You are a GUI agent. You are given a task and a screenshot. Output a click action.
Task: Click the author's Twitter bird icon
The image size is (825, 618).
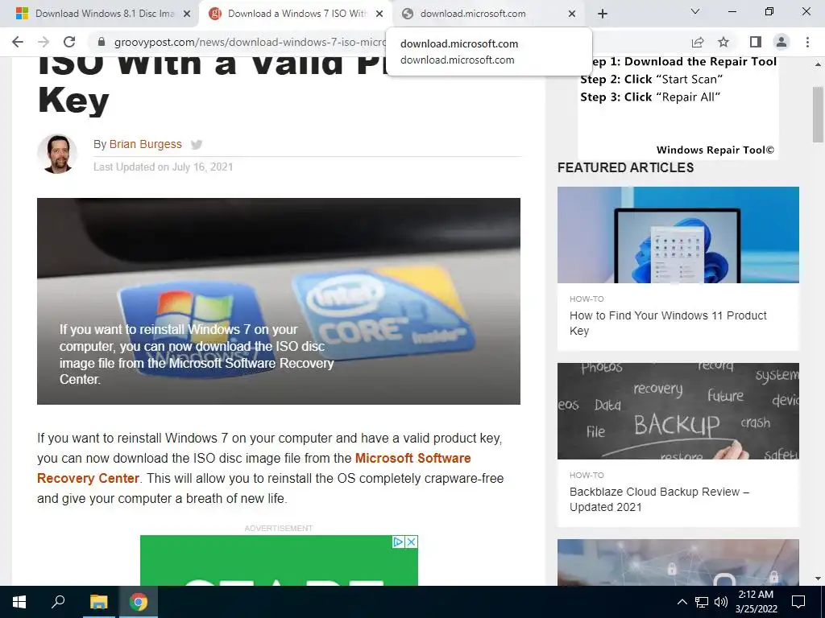coord(197,145)
